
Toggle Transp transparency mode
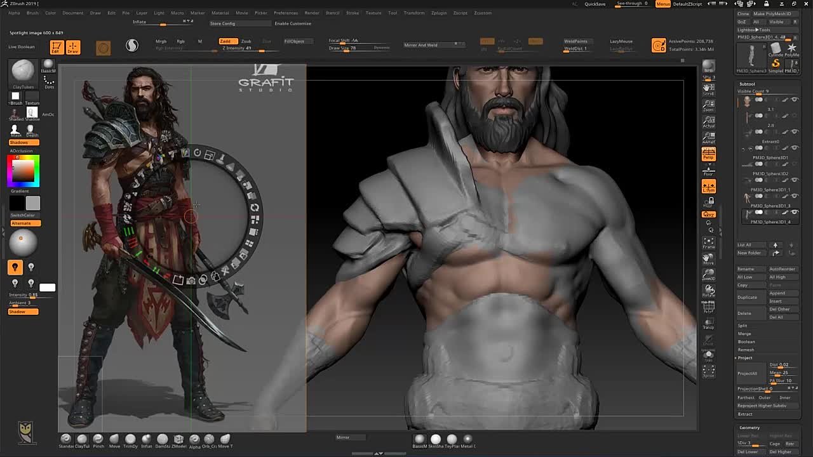click(708, 324)
